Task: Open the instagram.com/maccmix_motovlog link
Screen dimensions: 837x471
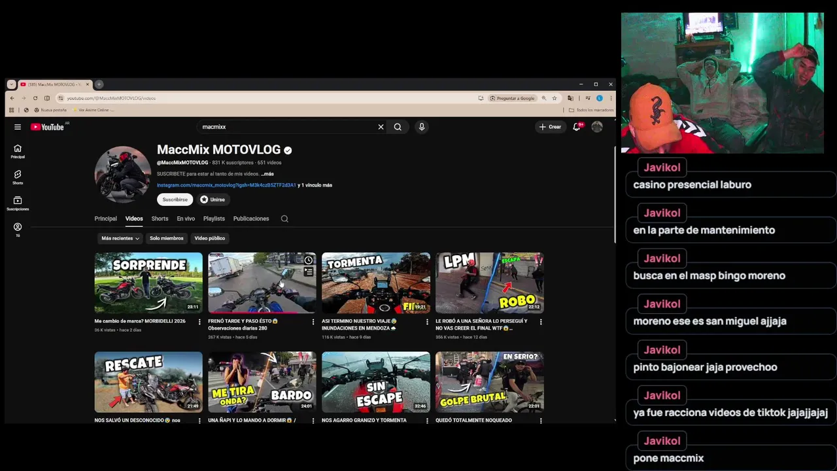Action: coord(226,185)
